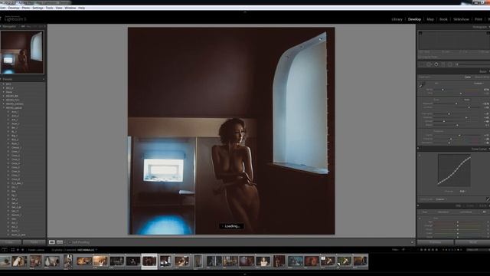Go forward using the filmstrip forward arrow
Screen dimensions: 490x276
(x=23, y=250)
